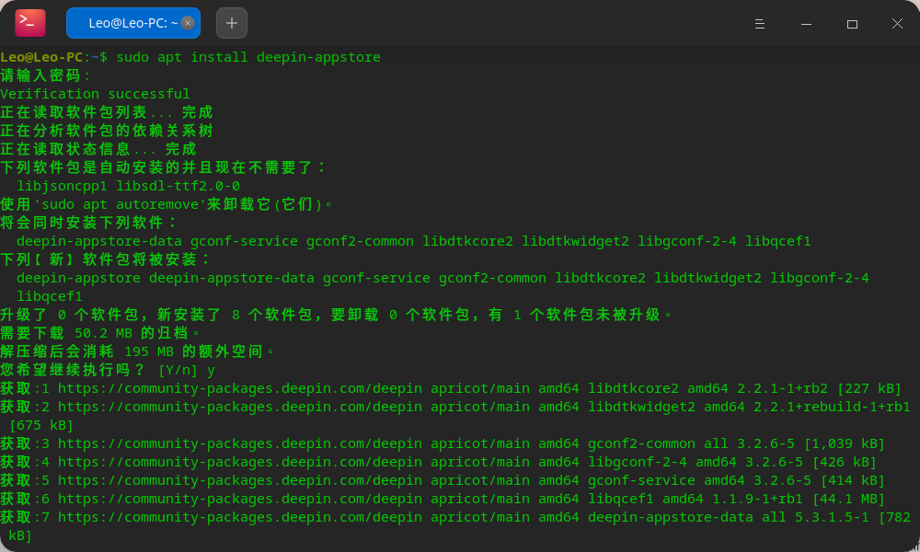This screenshot has width=920, height=552.
Task: Click the '50.2 MB' download size line
Action: pyautogui.click(x=100, y=333)
